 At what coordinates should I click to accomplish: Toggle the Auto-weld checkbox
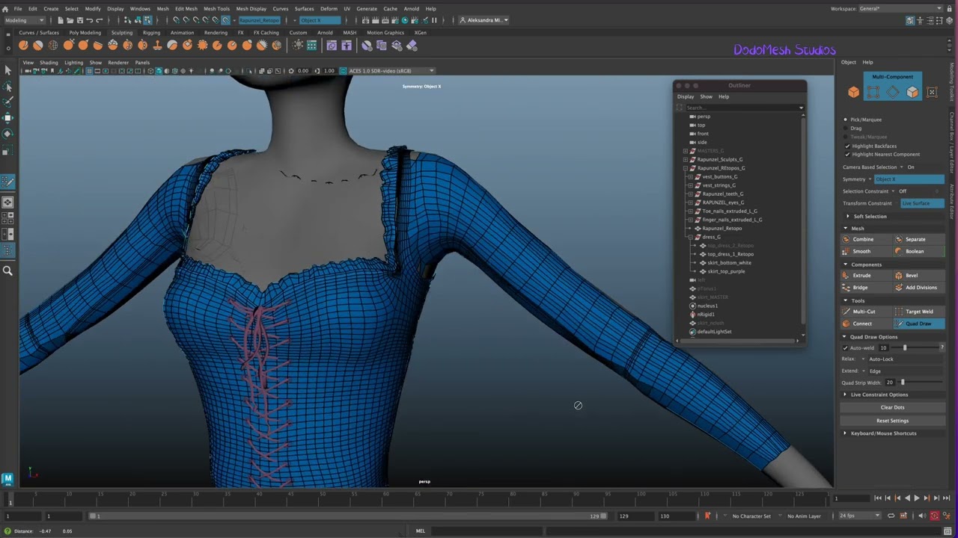pyautogui.click(x=846, y=347)
